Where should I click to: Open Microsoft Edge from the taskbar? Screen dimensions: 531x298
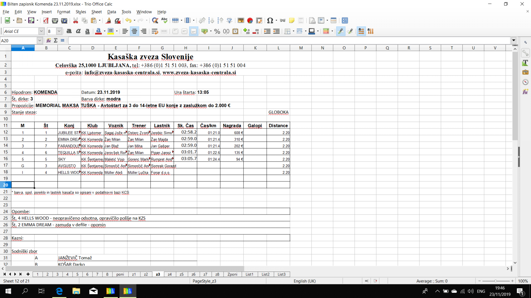click(x=59, y=291)
